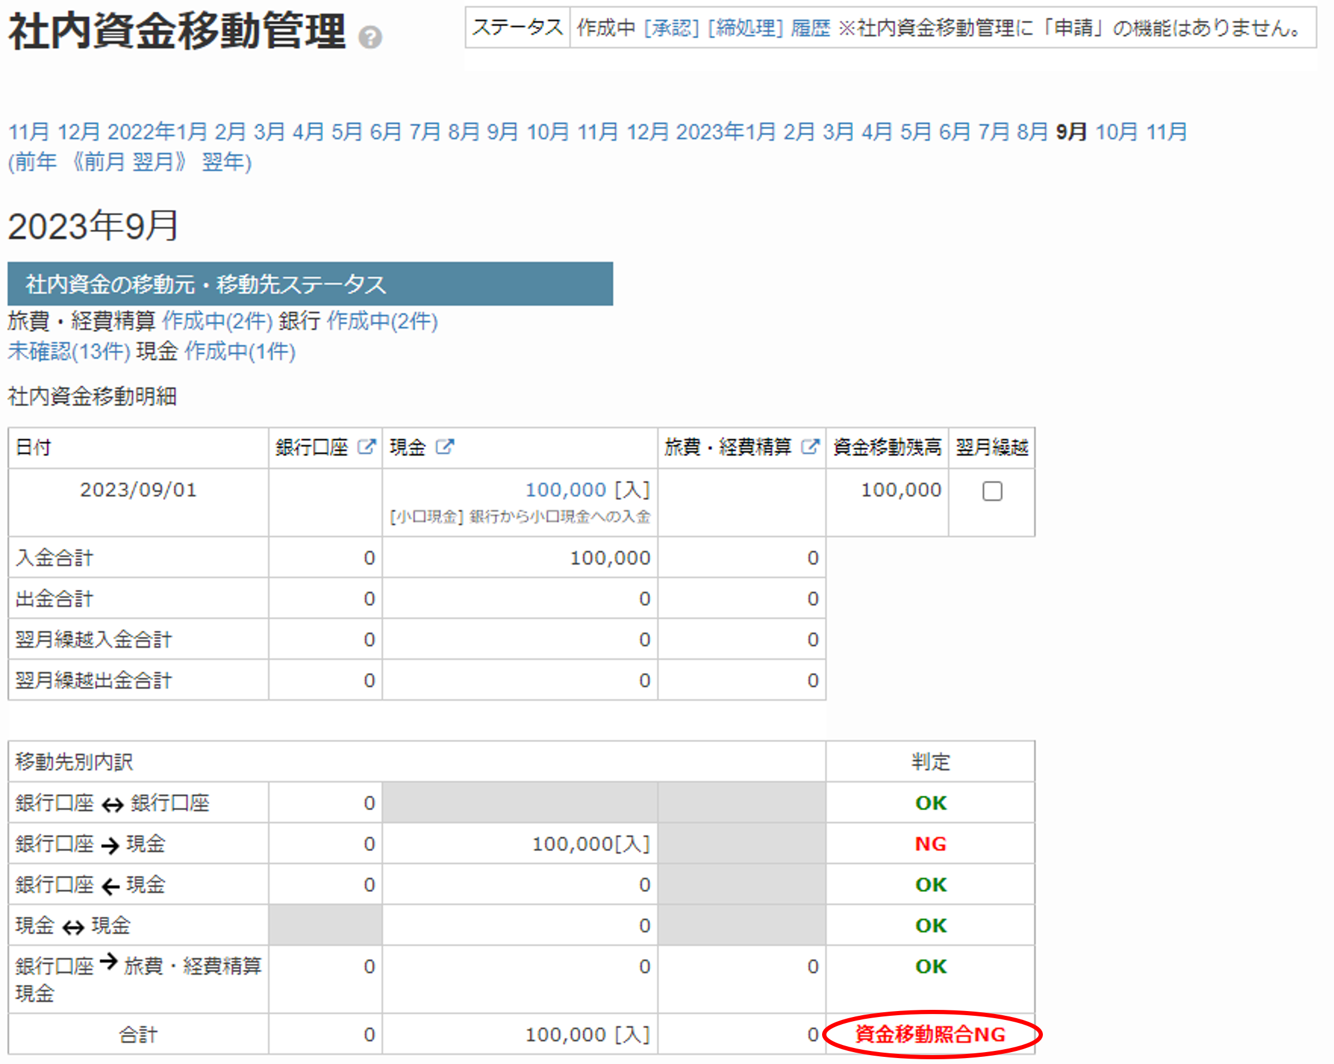Click 100,000 [入] in the 合計 row
Screen dimensions: 1334x1064
tap(587, 1034)
